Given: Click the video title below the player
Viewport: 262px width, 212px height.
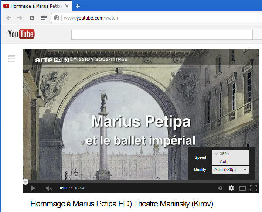Looking at the screenshot, I should tap(122, 204).
